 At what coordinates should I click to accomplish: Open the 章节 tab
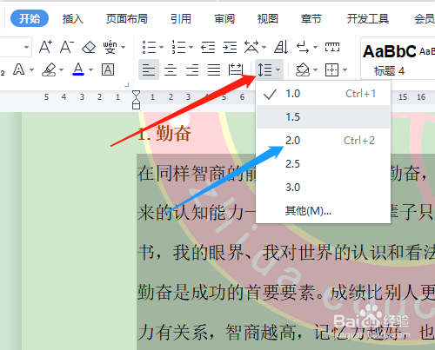(x=311, y=19)
